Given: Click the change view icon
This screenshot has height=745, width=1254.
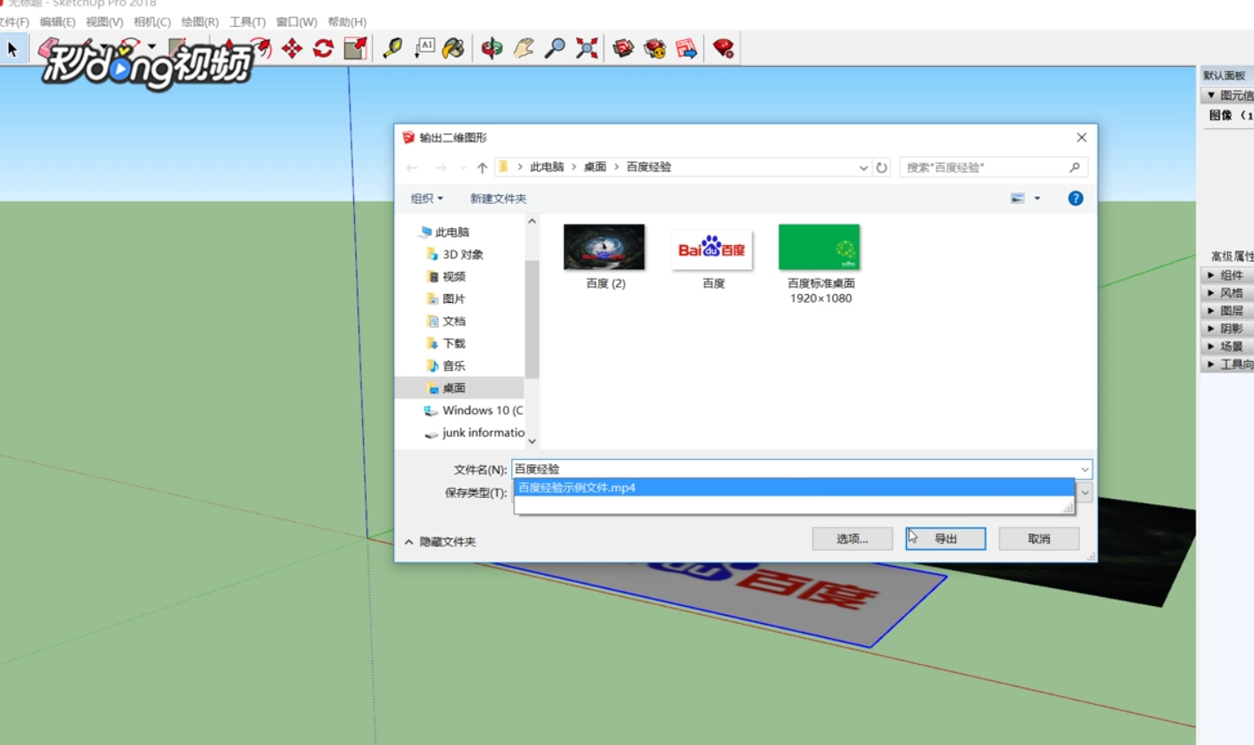Looking at the screenshot, I should [x=1018, y=199].
